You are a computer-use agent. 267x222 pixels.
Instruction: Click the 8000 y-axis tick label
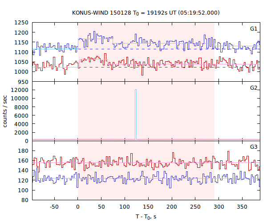[21, 107]
